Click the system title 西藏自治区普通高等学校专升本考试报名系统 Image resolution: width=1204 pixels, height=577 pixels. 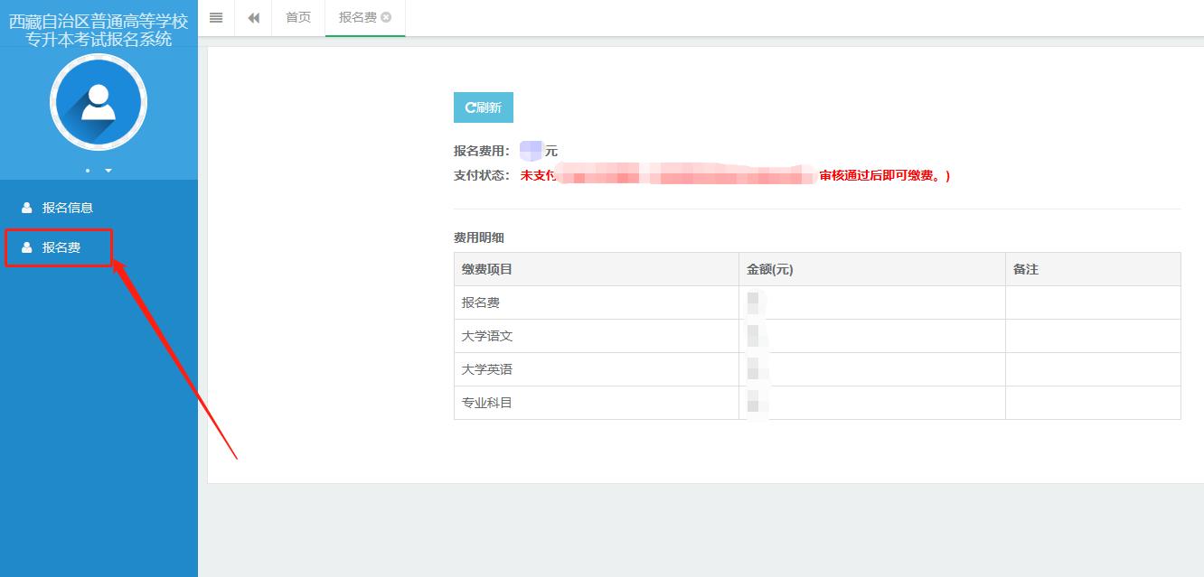click(x=99, y=31)
